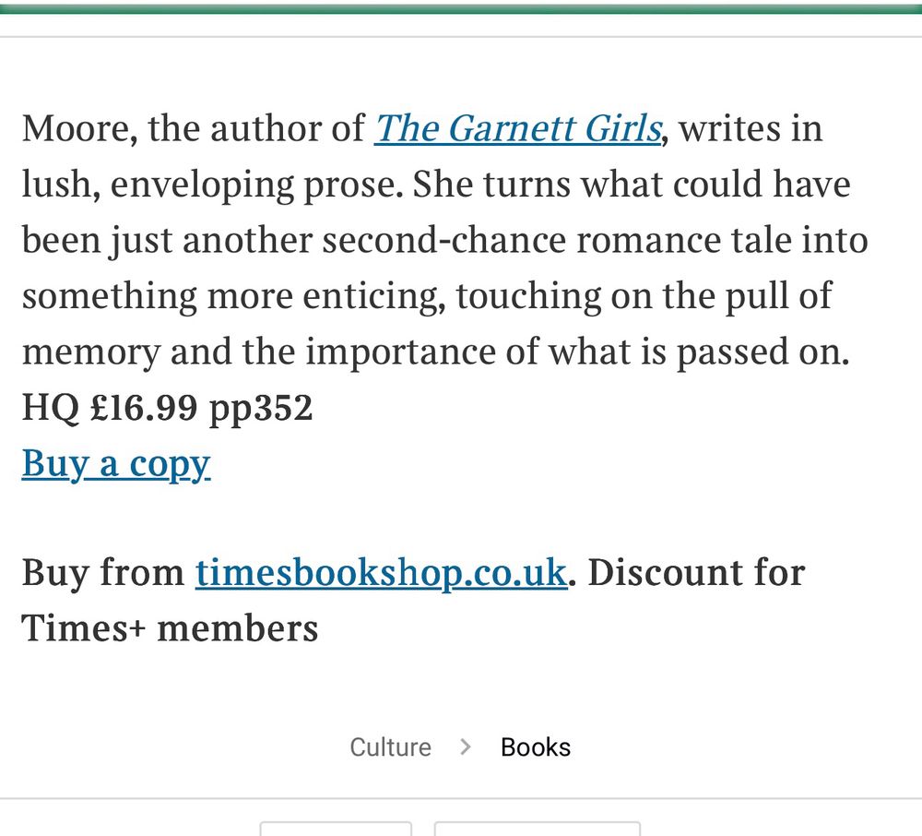Open The Garnett Girls book link
Viewport: 922px width, 836px height.
tap(518, 128)
